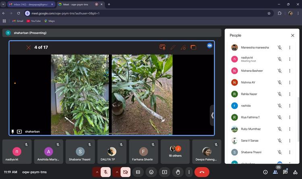Click the pin icon on shaharban's presentation
302x179 pixels.
click(13, 131)
